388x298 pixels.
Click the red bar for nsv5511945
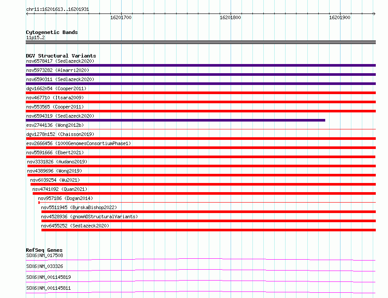pos(208,212)
